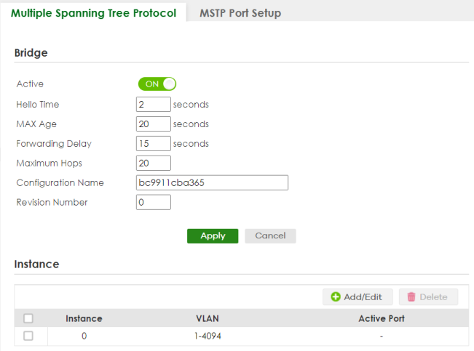Viewport: 474px width, 351px height.
Task: Click the Forwarding Delay input box
Action: click(153, 143)
